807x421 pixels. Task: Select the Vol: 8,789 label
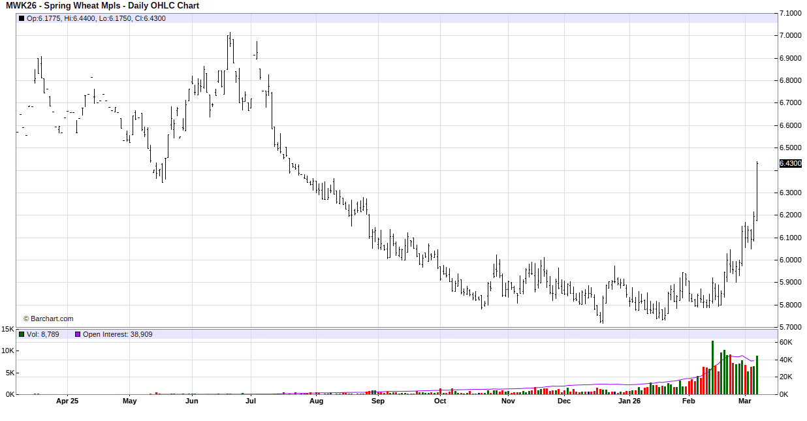tap(43, 334)
